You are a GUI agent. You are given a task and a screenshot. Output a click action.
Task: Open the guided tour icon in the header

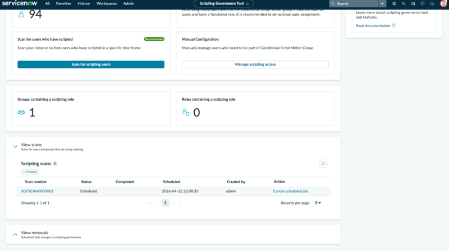413,3
